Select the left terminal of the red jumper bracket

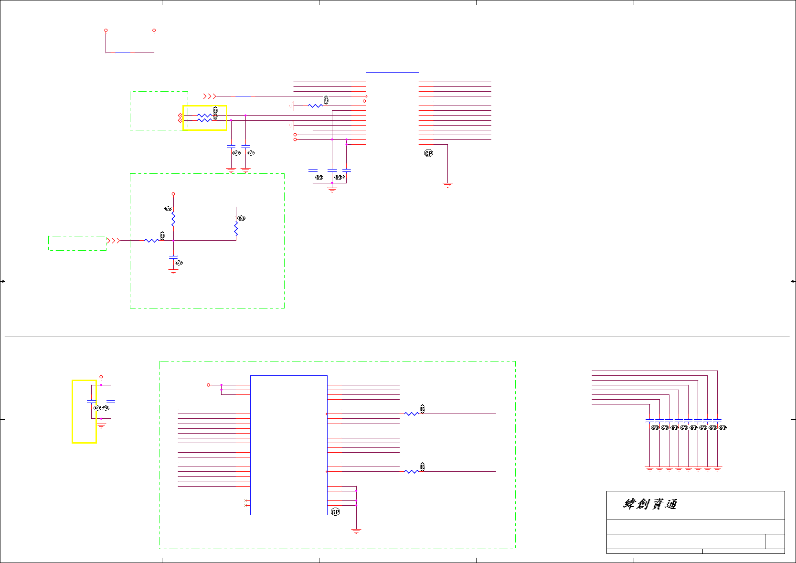106,30
